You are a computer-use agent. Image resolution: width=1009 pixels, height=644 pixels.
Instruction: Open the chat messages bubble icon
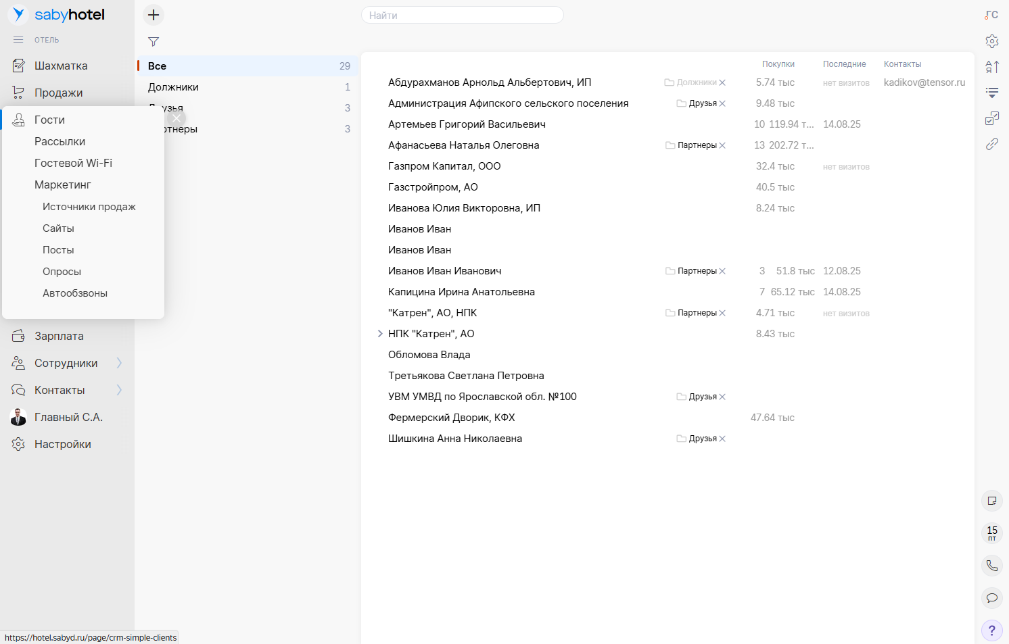click(x=992, y=598)
